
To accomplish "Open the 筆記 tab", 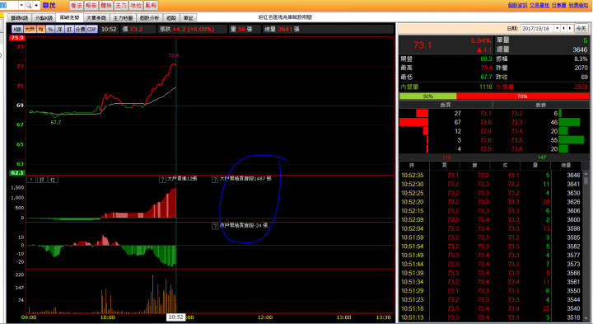I will (x=188, y=18).
